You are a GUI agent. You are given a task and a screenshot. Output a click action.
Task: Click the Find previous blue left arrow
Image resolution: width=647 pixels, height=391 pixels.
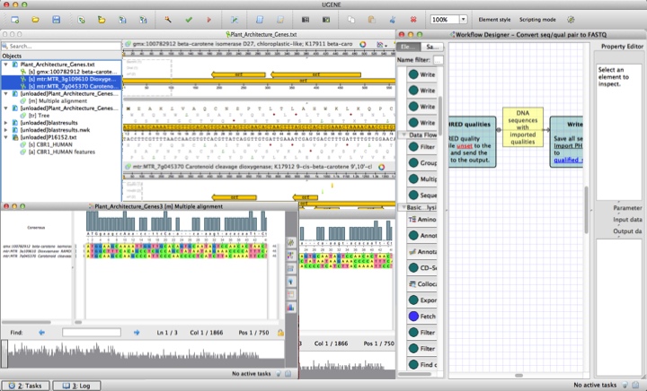41,332
